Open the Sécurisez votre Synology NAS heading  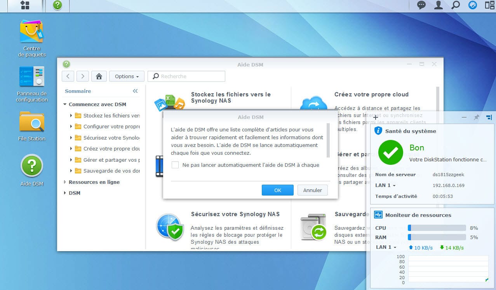coord(235,214)
